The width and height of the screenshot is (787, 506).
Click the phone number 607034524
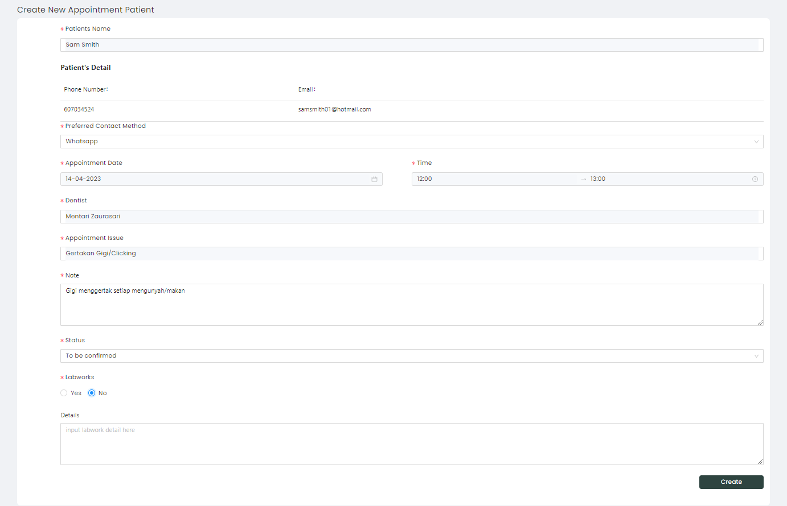click(79, 109)
